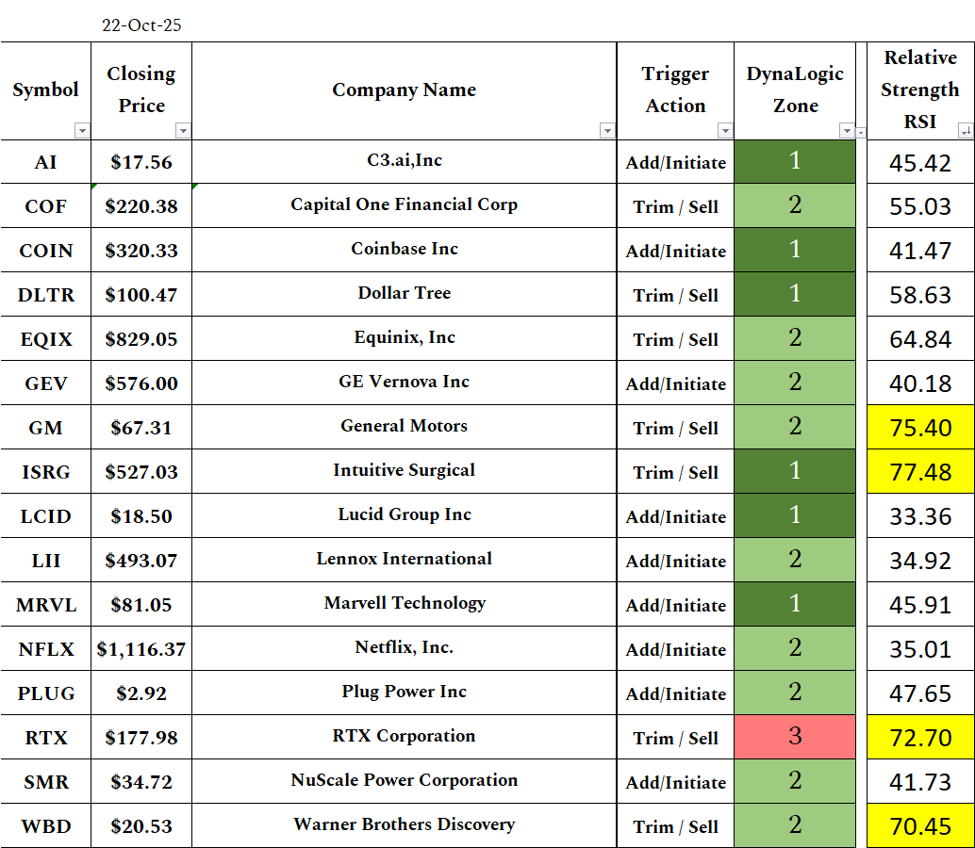The height and width of the screenshot is (848, 975).
Task: Open the Relative Strength RSI sort dropdown
Action: (x=966, y=130)
